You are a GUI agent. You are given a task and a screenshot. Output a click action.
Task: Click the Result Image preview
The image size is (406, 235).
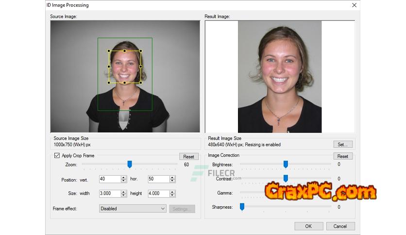click(279, 77)
